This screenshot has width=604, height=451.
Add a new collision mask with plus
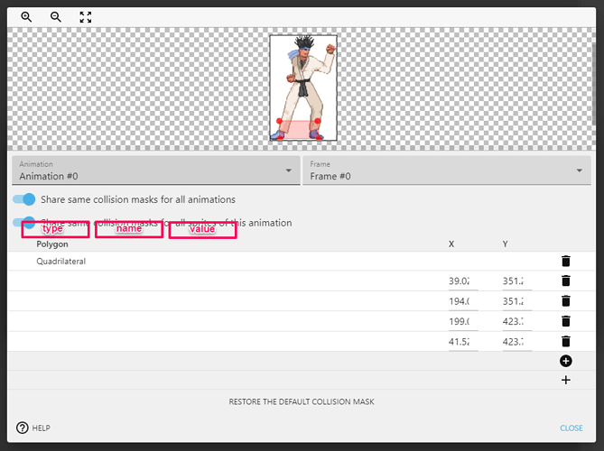(565, 381)
